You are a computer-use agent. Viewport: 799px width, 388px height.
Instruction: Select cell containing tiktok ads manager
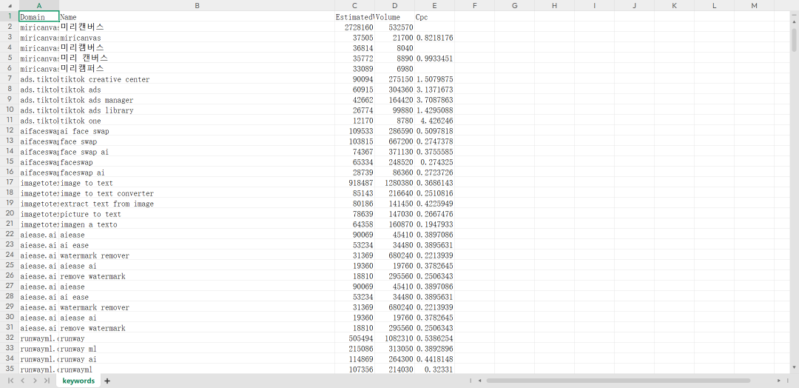click(197, 100)
